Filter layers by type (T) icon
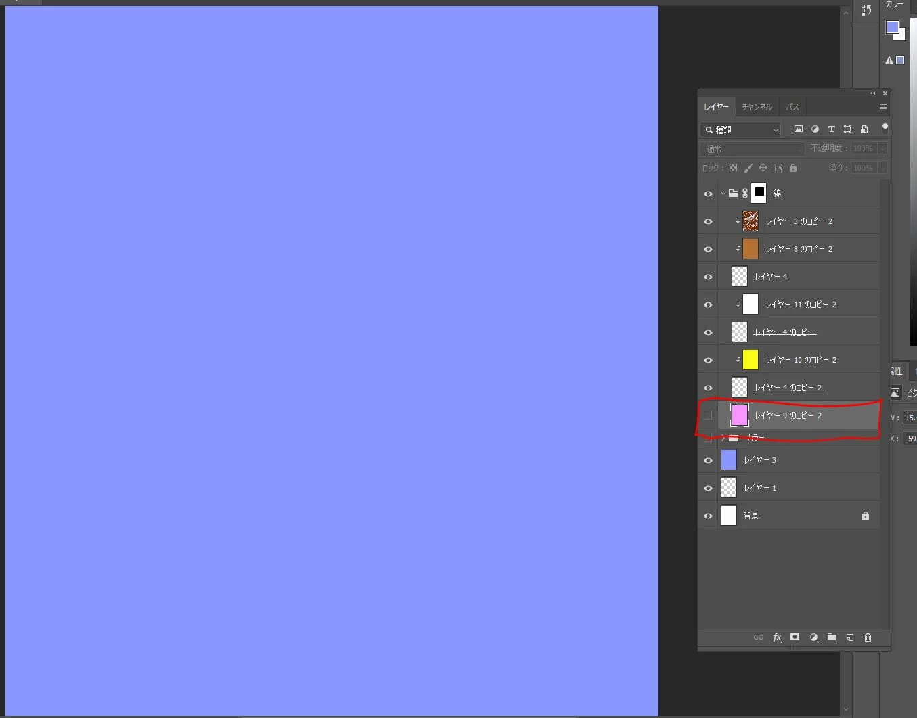 click(831, 129)
